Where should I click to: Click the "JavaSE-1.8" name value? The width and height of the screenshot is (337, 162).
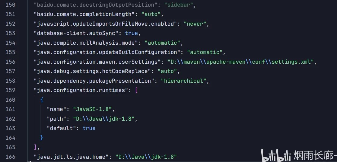coord(93,109)
